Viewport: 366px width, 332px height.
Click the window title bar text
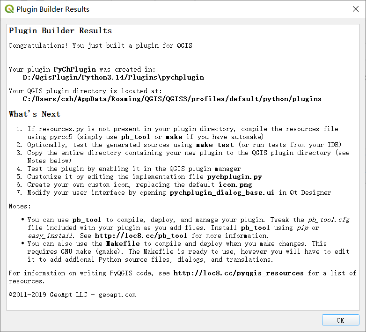click(x=52, y=9)
